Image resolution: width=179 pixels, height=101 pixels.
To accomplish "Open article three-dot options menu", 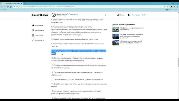I will click(x=106, y=15).
